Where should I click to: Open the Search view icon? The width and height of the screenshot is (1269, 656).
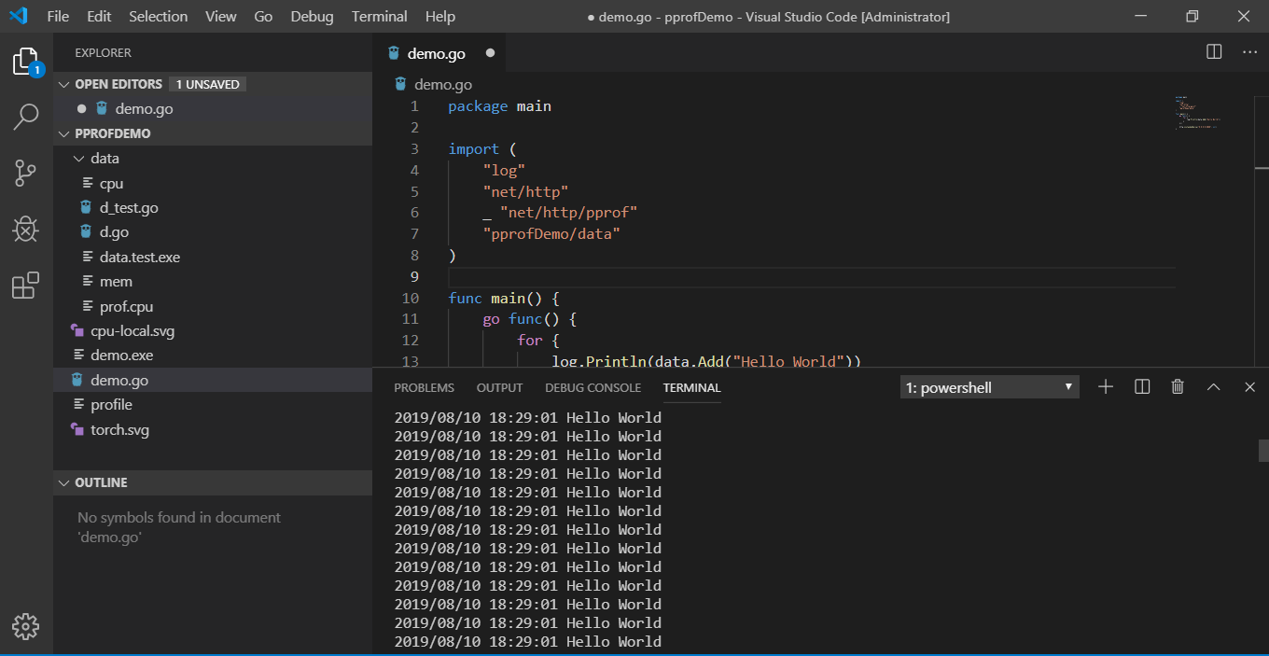click(x=26, y=117)
